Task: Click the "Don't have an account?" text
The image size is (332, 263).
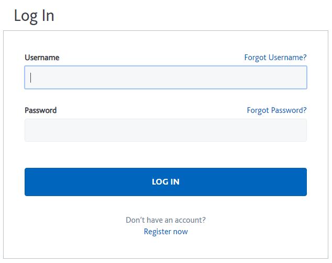Action: click(165, 220)
